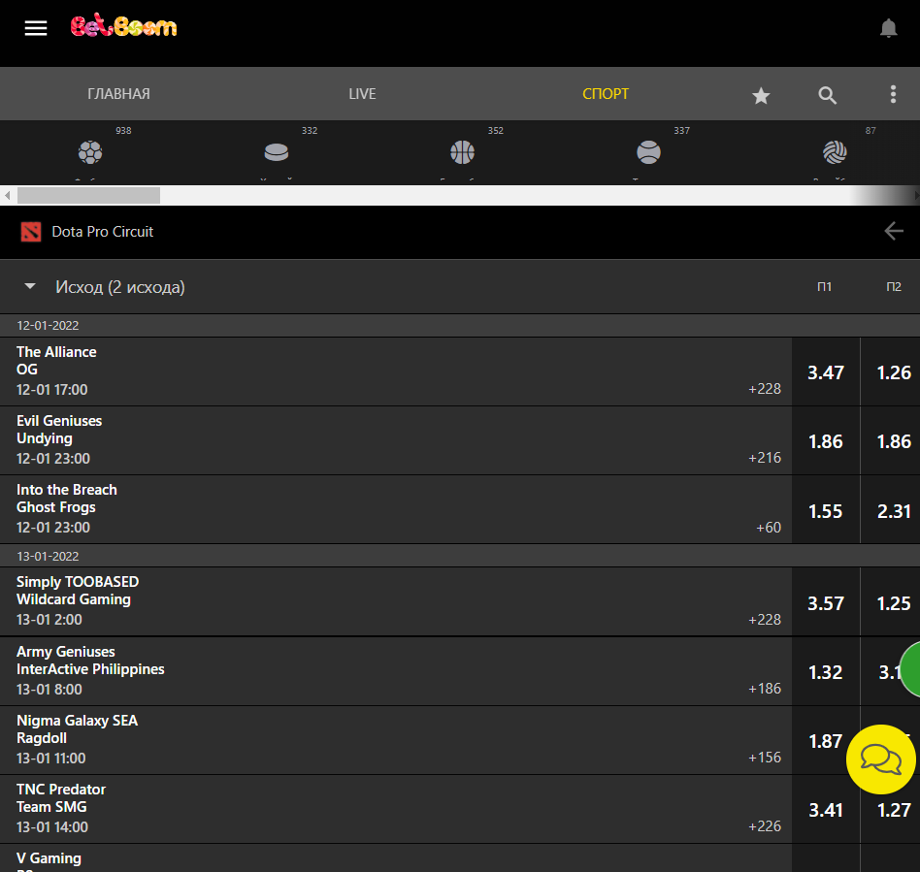This screenshot has width=920, height=872.
Task: Open Nigma Galaxy SEA match row
Action: point(396,740)
